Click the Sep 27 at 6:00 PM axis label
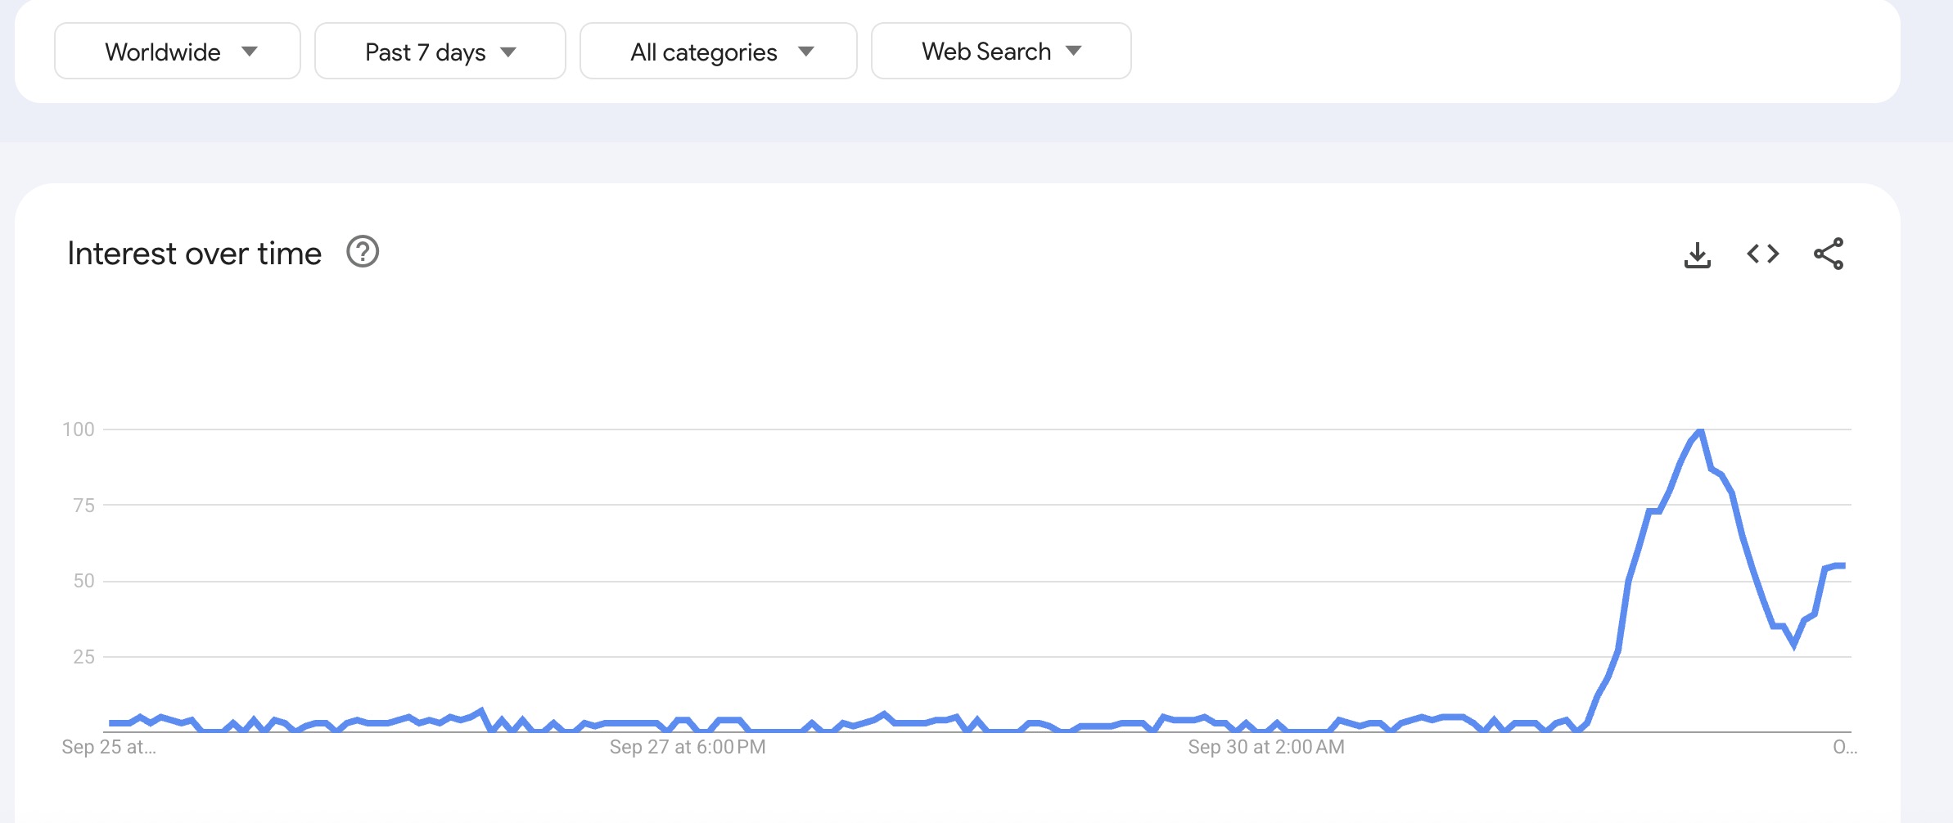Viewport: 1953px width, 823px height. coord(688,747)
